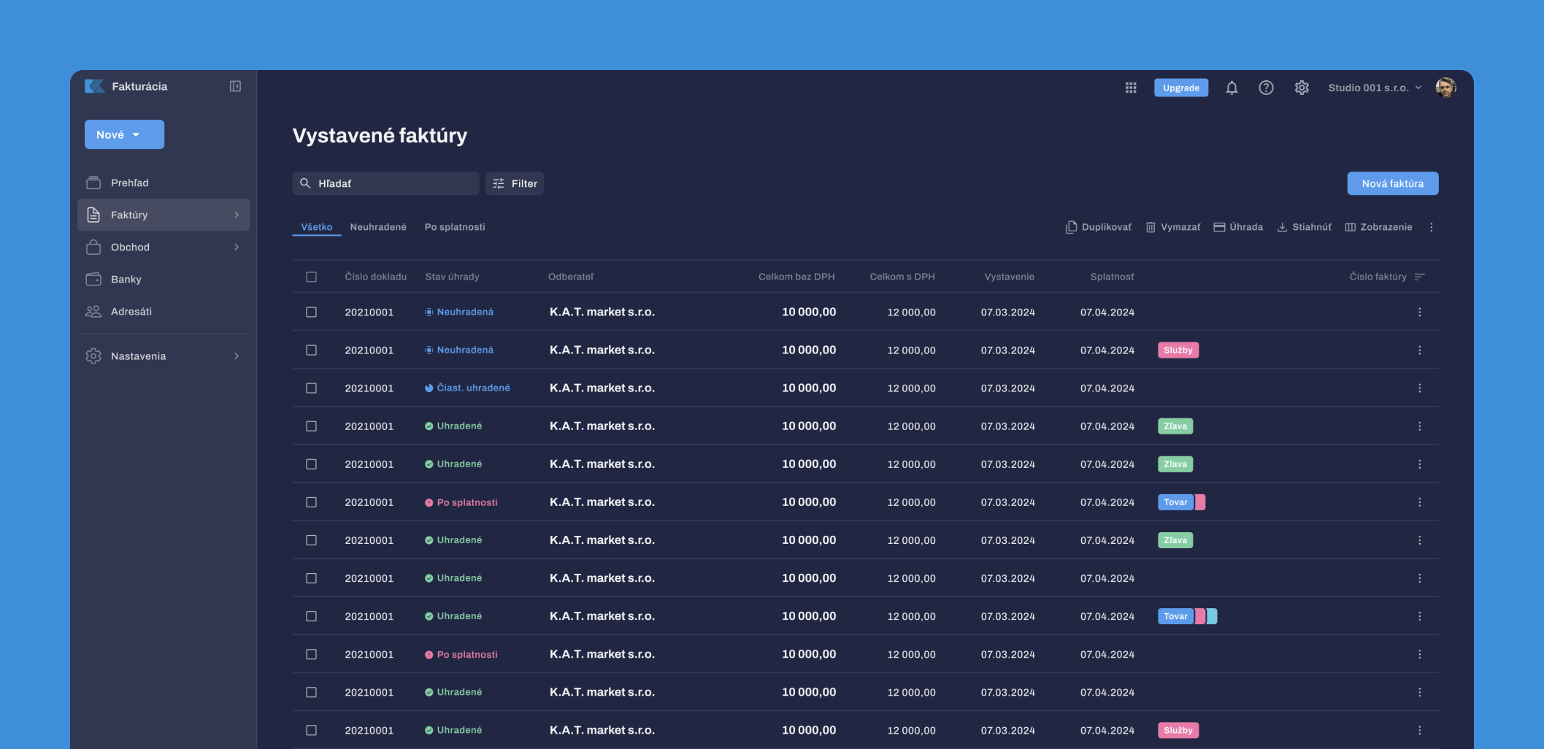Open the help question mark icon

point(1266,88)
